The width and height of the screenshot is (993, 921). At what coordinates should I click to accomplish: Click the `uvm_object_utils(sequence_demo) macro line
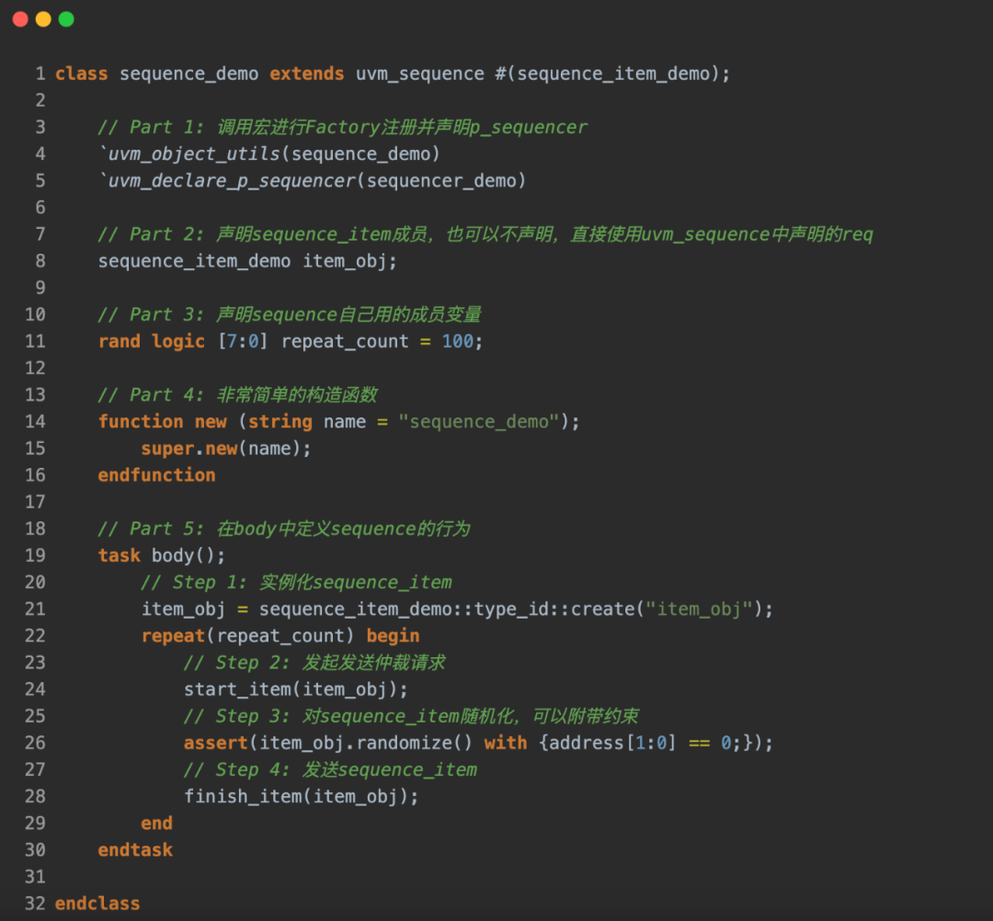269,153
